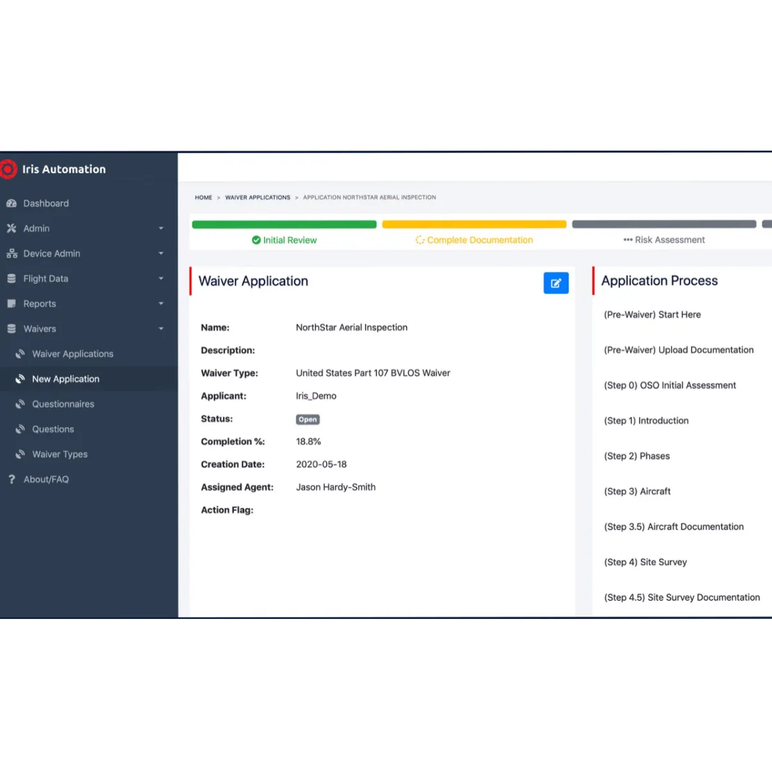
Task: Click WAIVER APPLICATIONS breadcrumb link
Action: tap(257, 198)
